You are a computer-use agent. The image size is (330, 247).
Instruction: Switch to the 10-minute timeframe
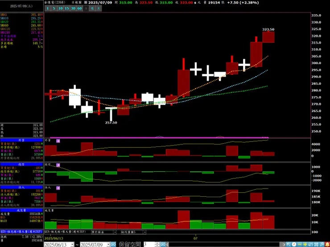[x=60, y=8]
